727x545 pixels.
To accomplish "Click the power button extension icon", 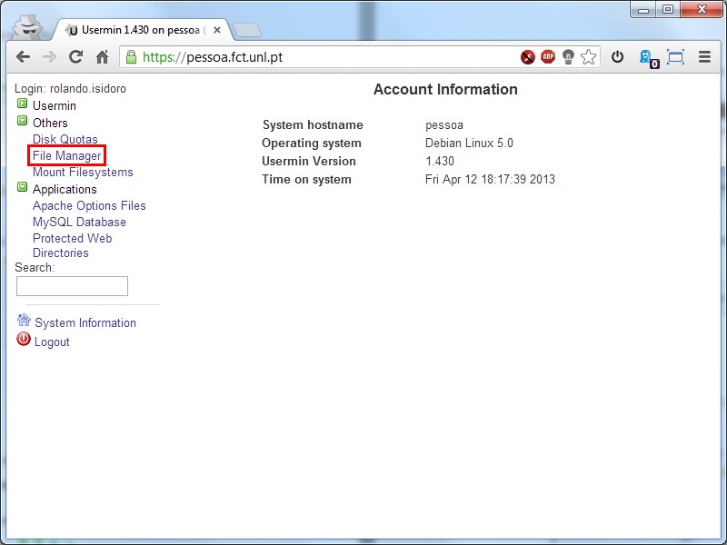I will [618, 56].
